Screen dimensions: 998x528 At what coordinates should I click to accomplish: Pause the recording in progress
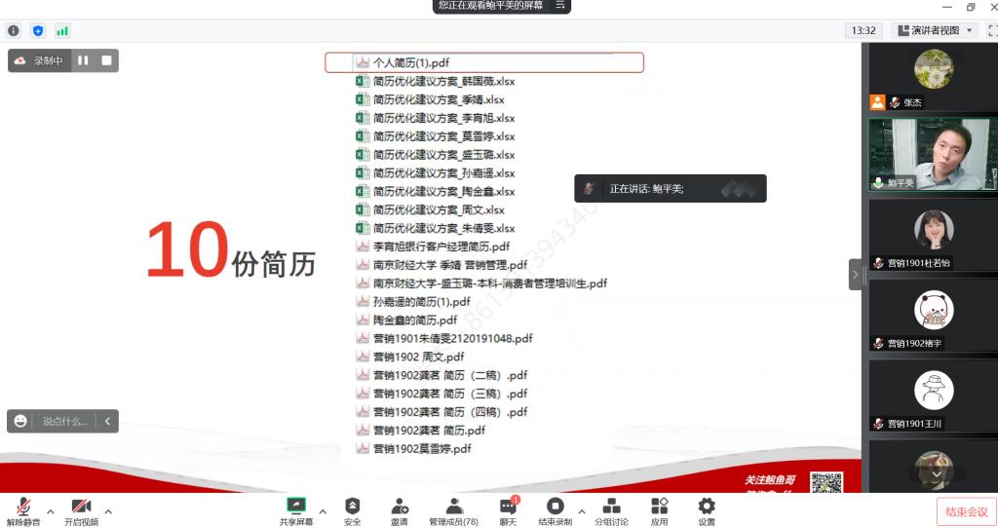coord(83,60)
